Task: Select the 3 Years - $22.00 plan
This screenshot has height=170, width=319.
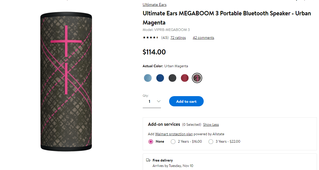Action: pyautogui.click(x=211, y=142)
